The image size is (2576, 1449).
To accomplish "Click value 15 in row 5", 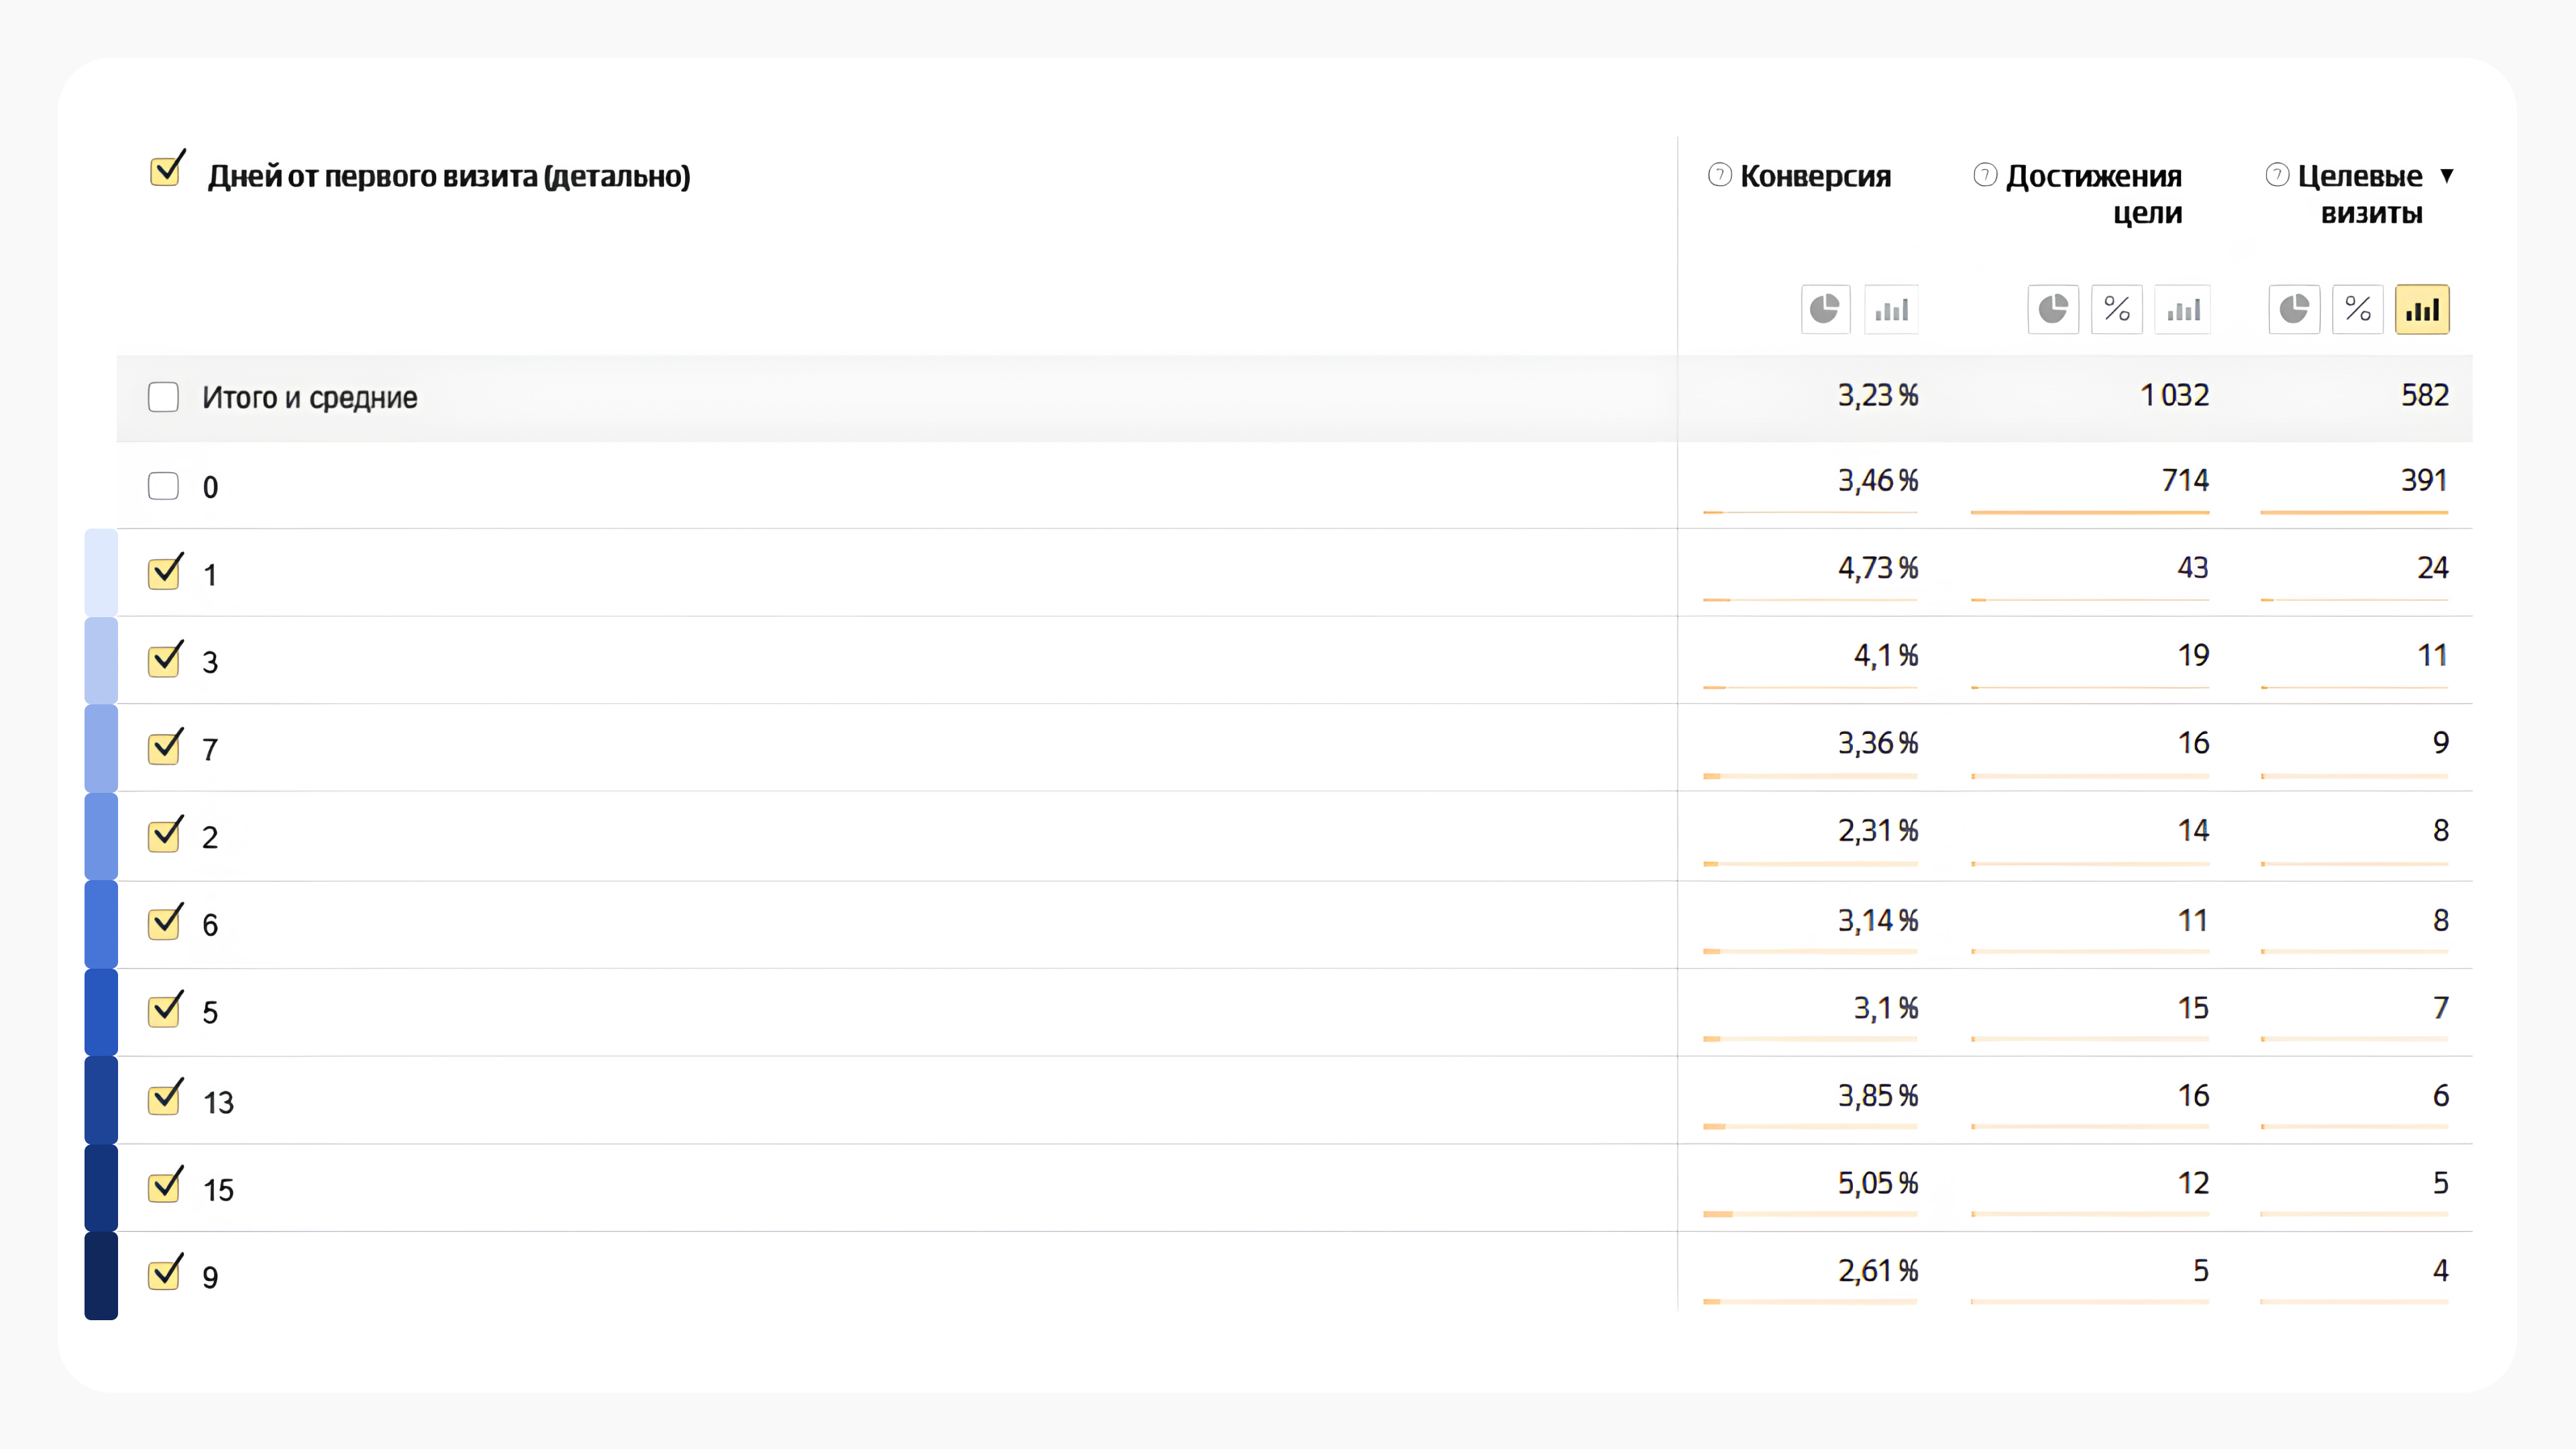I will 2193,1008.
